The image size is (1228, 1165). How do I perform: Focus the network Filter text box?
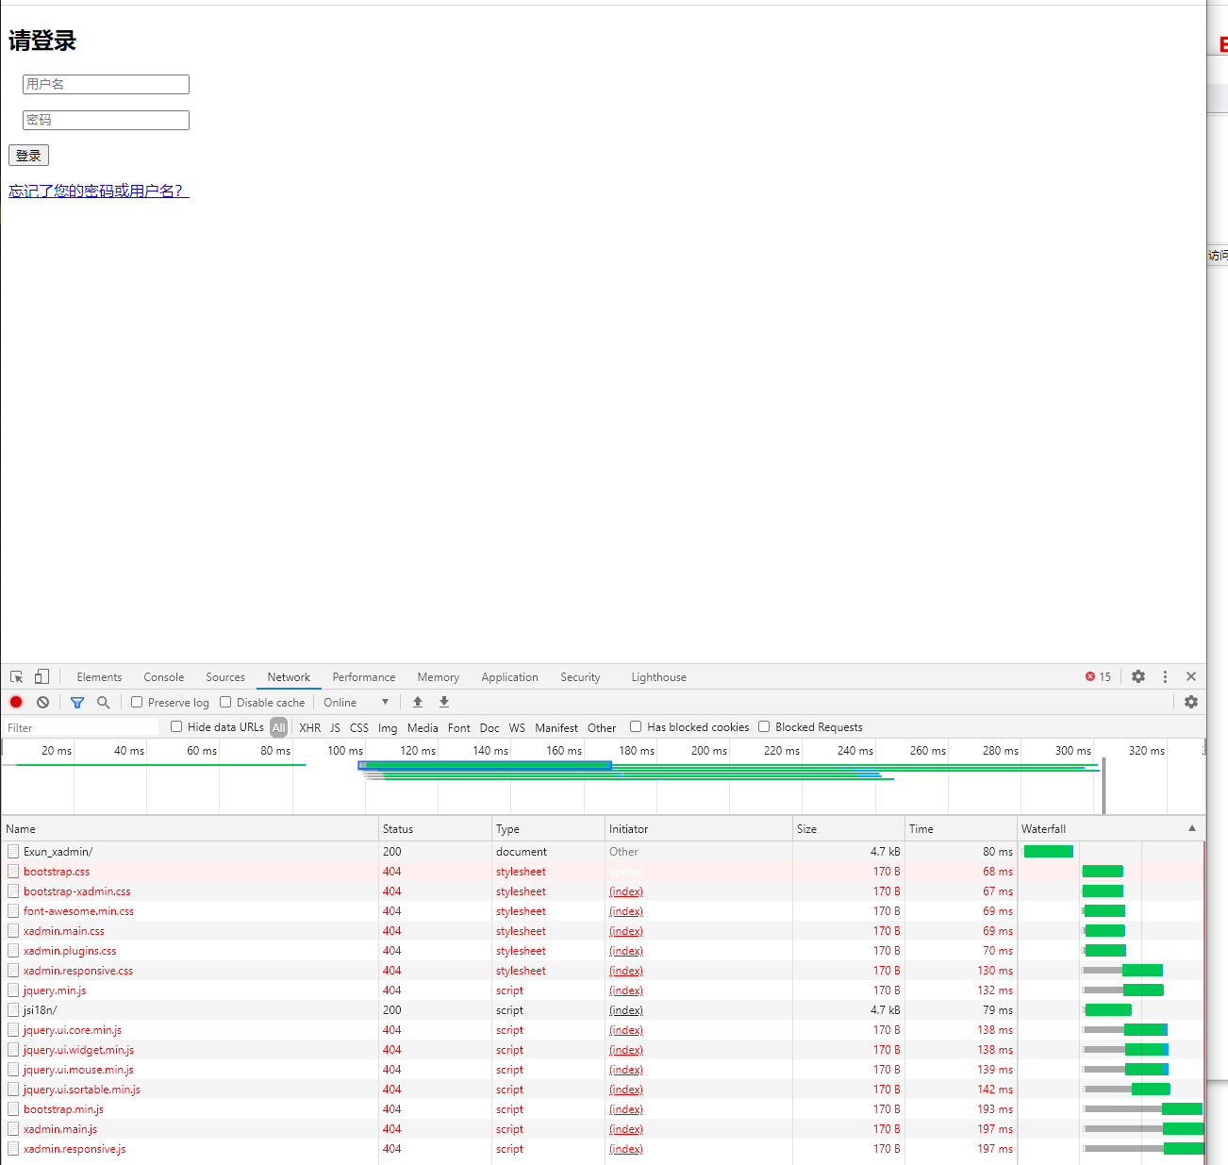[x=82, y=727]
